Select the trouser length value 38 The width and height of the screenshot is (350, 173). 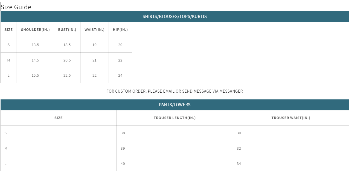[x=123, y=133]
